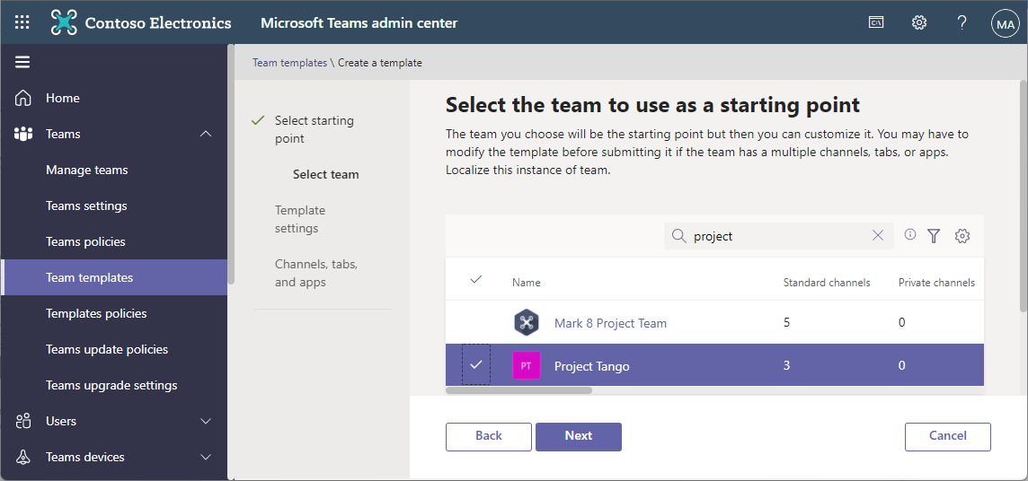Open the MA account avatar
Image resolution: width=1028 pixels, height=481 pixels.
click(x=1005, y=24)
